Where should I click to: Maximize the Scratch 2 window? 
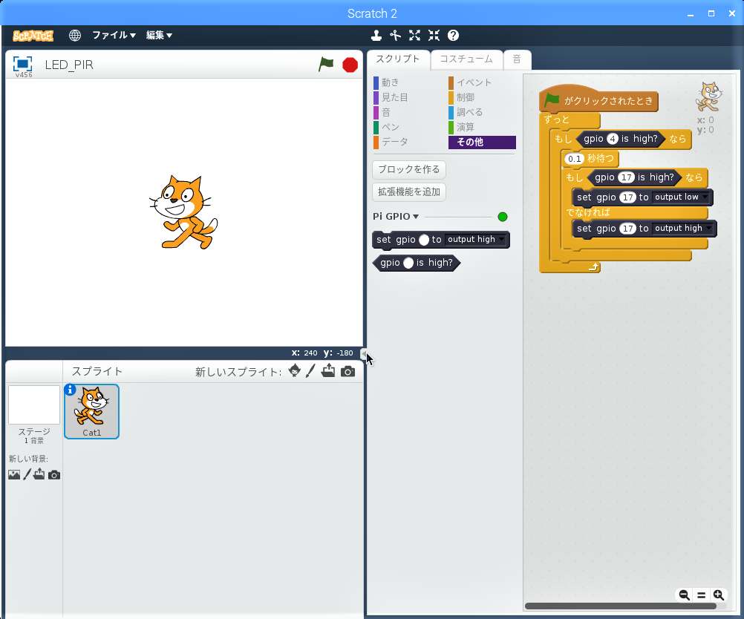tap(711, 14)
